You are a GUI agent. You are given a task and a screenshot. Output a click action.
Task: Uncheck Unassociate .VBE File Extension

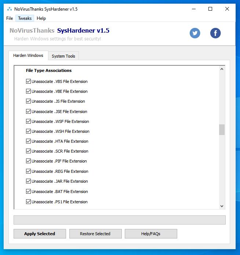[28, 91]
